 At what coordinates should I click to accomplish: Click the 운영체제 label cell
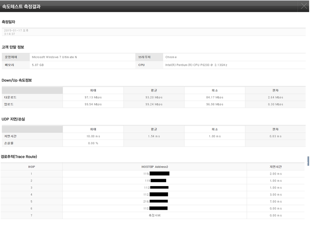16,57
